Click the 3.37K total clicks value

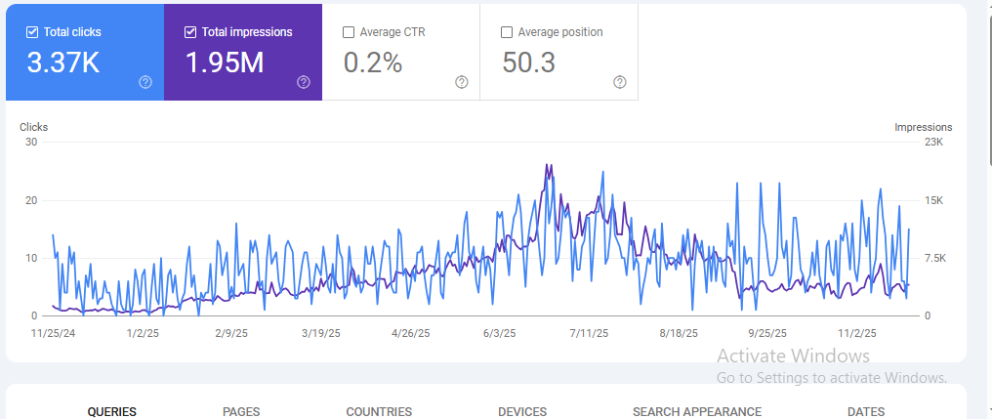pos(63,63)
